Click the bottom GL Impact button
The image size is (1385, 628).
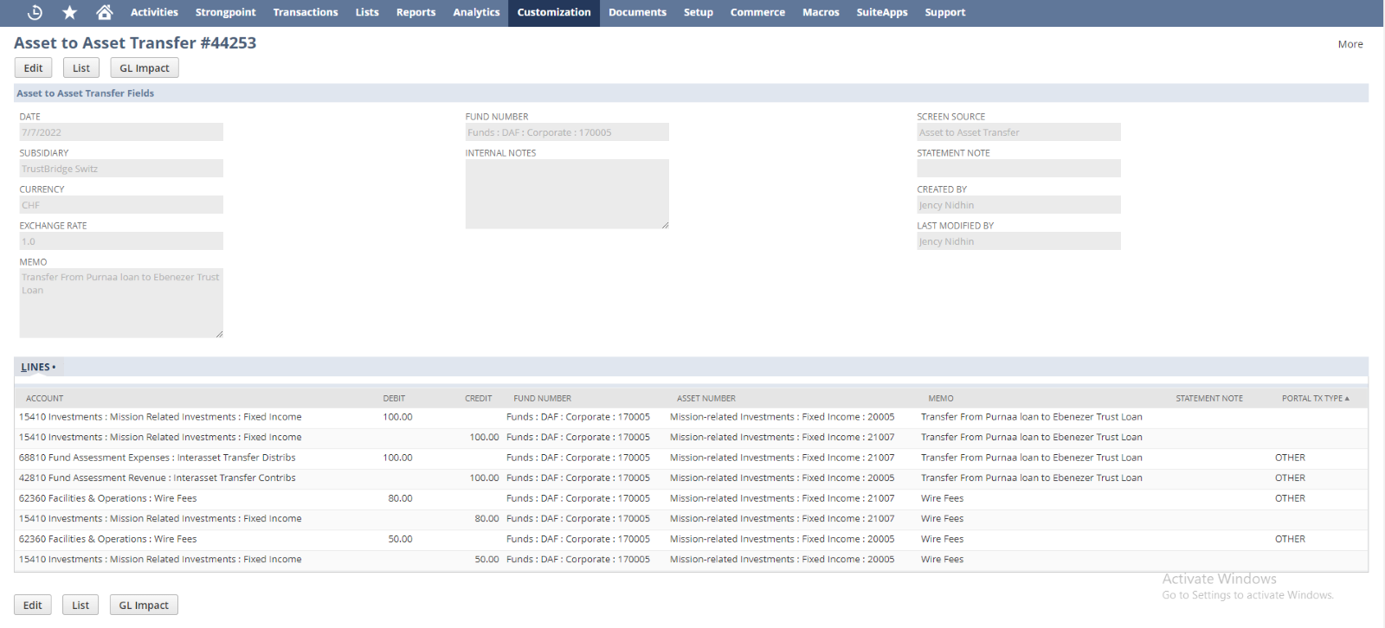[144, 606]
